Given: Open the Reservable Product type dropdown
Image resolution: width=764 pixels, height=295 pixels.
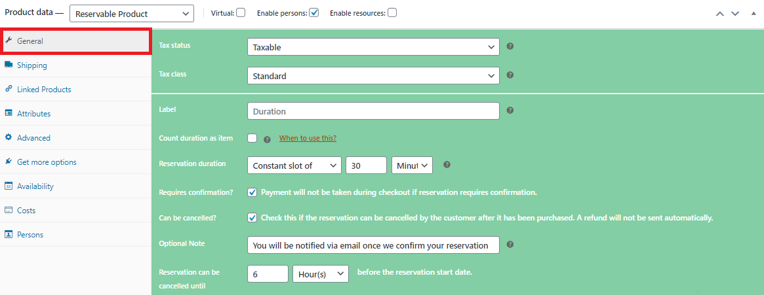Looking at the screenshot, I should [132, 14].
